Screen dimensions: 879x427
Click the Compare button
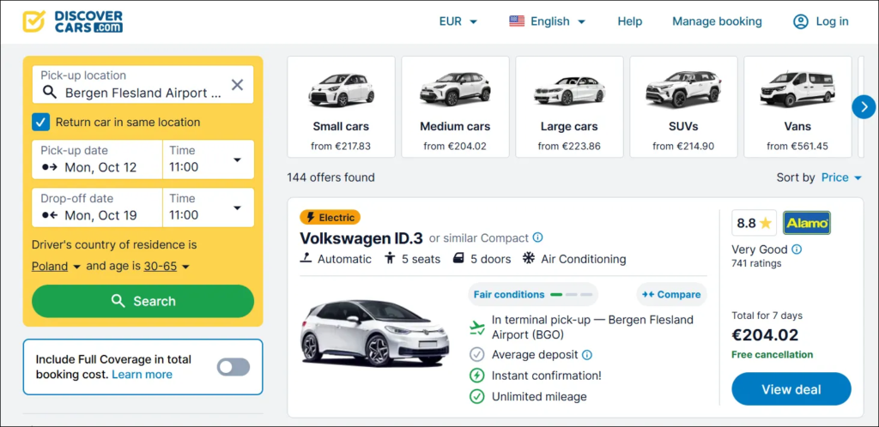tap(671, 294)
